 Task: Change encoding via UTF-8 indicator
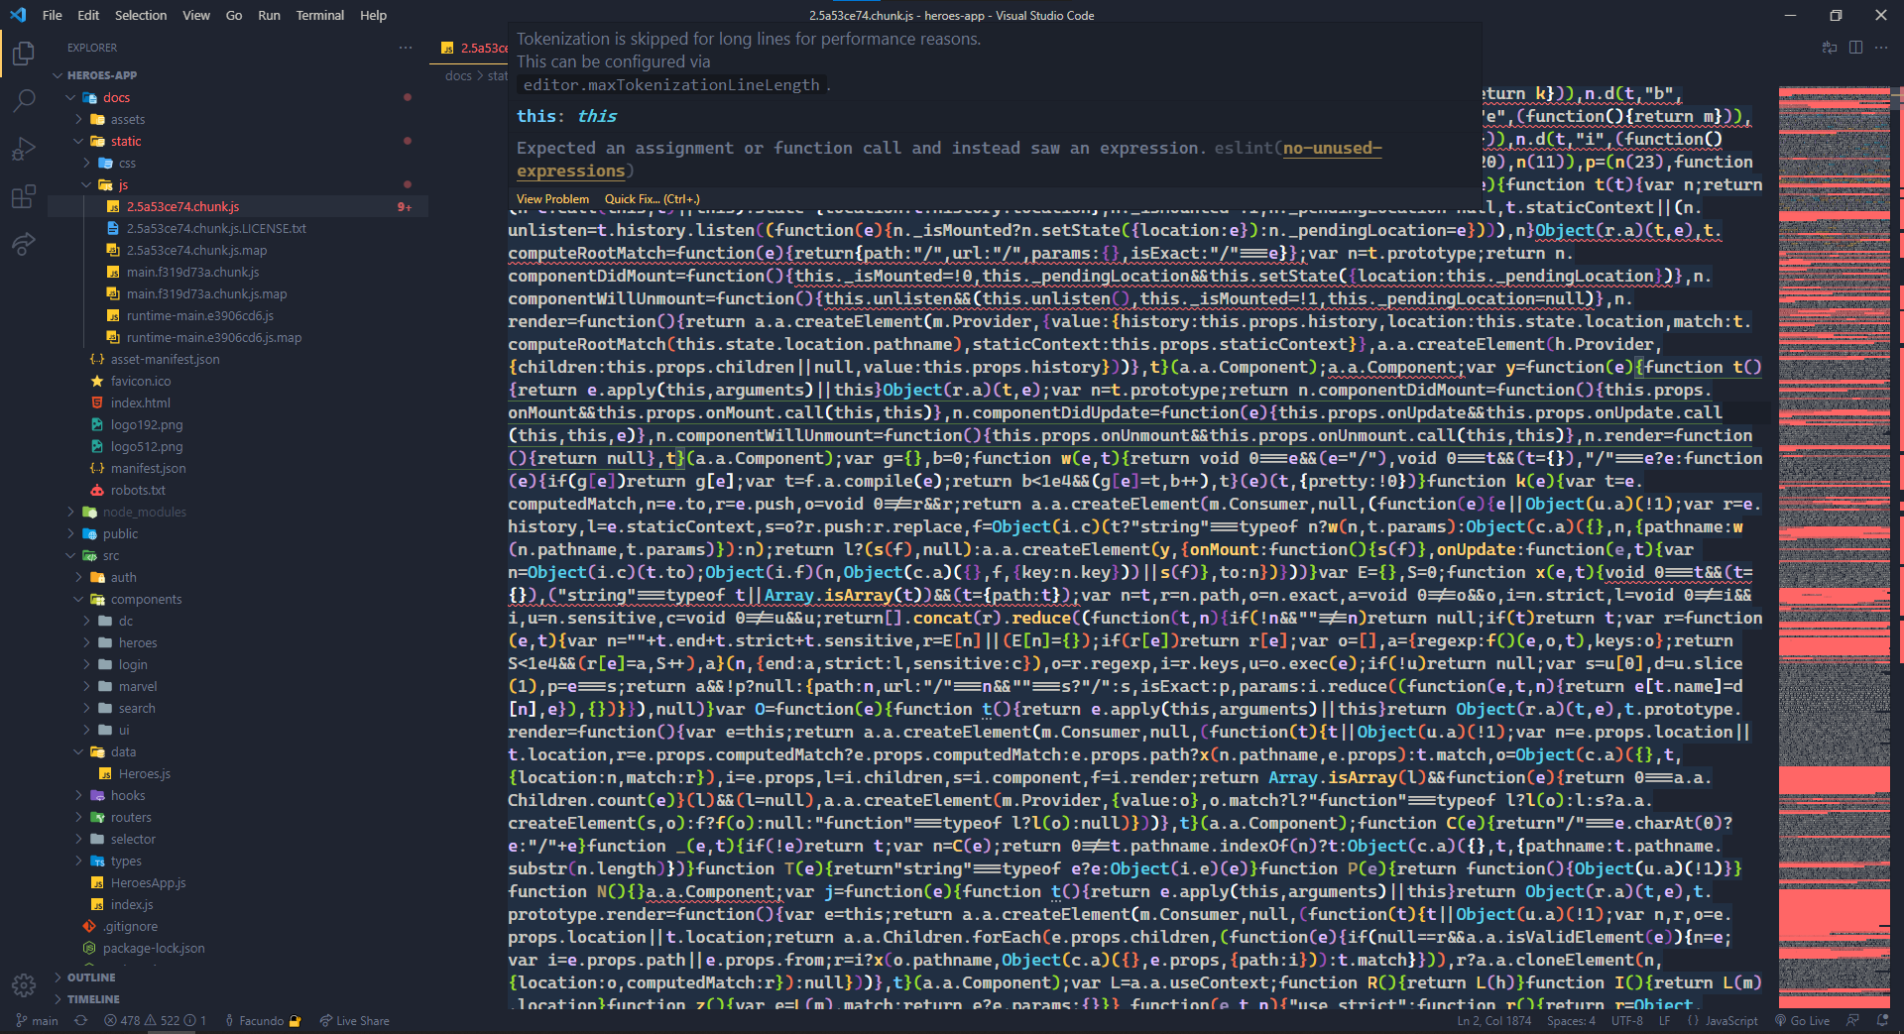1626,1021
